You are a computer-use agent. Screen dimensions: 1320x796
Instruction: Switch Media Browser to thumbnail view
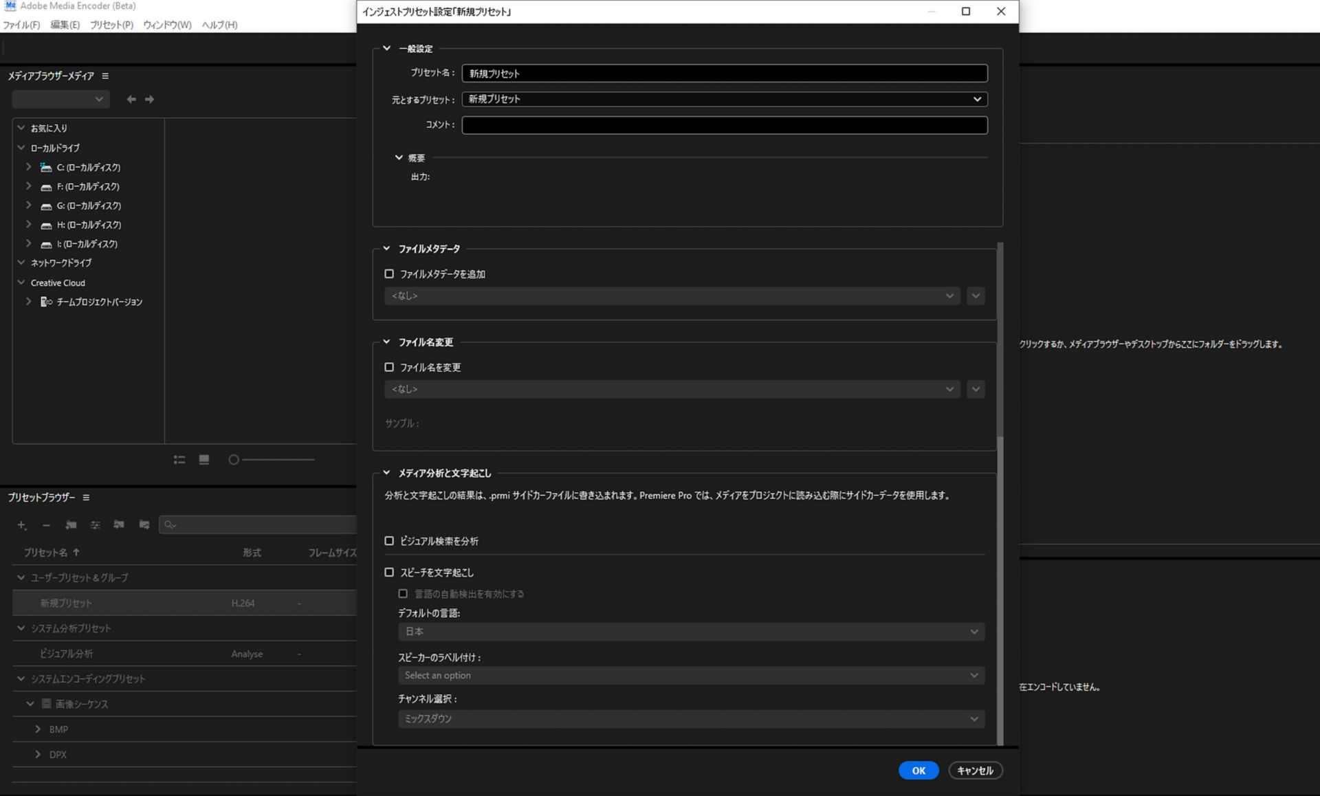[x=203, y=459]
